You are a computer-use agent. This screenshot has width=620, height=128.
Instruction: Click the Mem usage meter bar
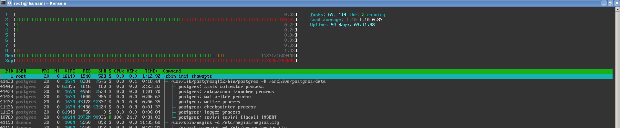point(151,55)
